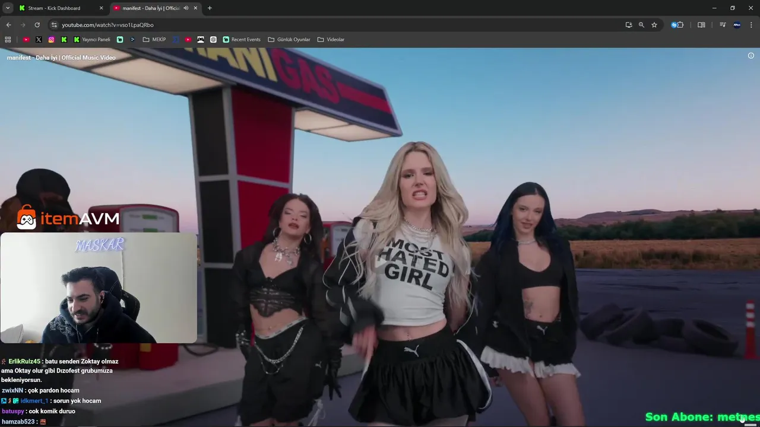Screen dimensions: 760x427
Task: Open the Recent Events bookmark
Action: coord(242,39)
